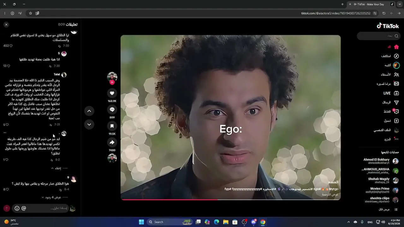This screenshot has height=227, width=404.
Task: Save the video with the bookmark icon
Action: coord(112,126)
